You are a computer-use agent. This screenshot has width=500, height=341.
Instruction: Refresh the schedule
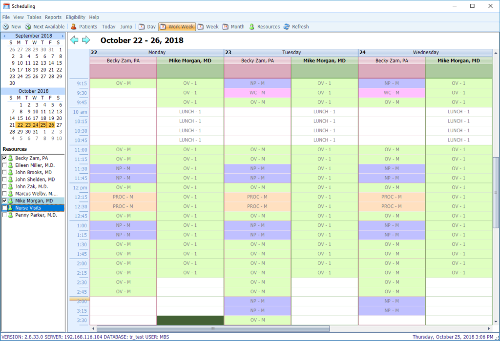click(296, 27)
